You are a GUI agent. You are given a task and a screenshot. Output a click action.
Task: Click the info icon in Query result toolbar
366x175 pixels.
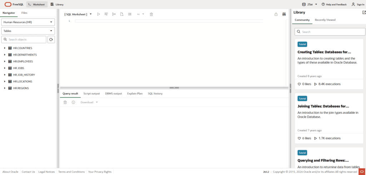(73, 102)
